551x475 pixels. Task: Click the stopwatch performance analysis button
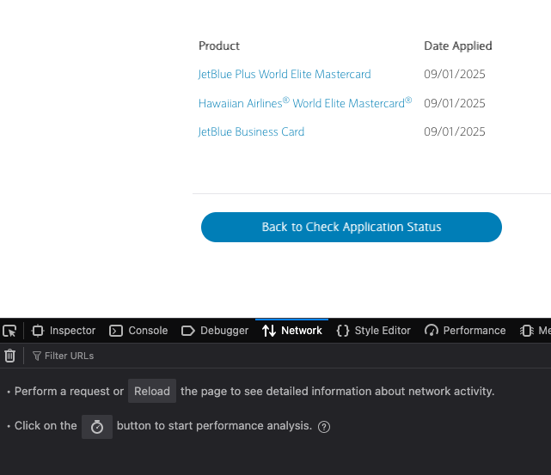[x=97, y=427]
